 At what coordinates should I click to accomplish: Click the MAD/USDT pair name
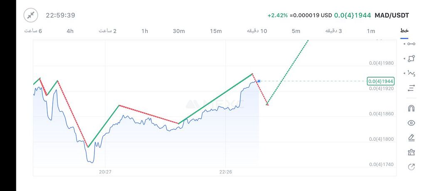(391, 15)
